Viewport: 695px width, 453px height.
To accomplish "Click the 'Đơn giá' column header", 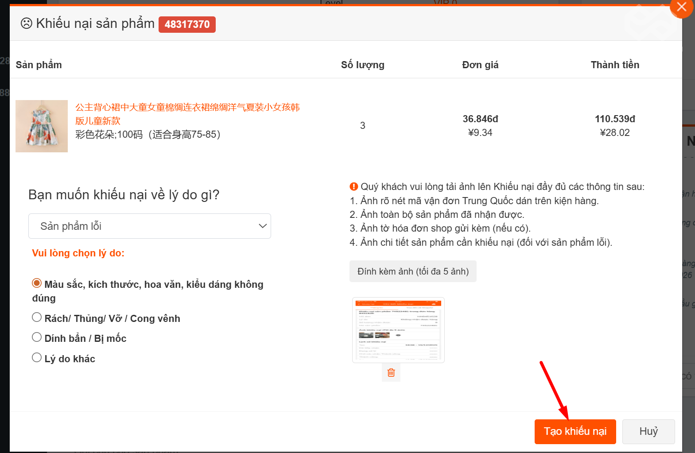I will [480, 65].
